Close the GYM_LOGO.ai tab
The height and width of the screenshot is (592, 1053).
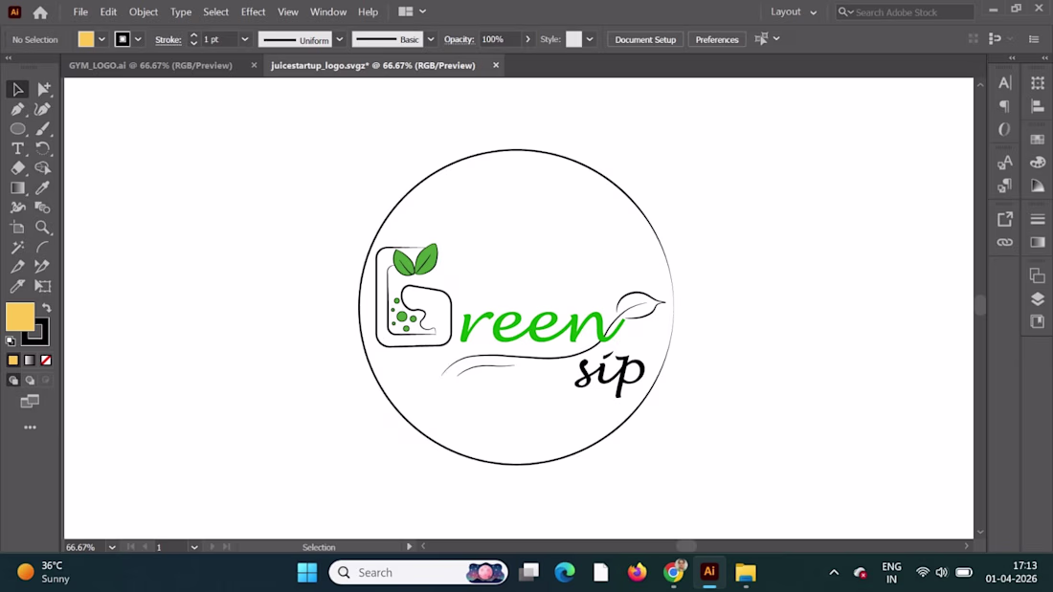(x=254, y=66)
